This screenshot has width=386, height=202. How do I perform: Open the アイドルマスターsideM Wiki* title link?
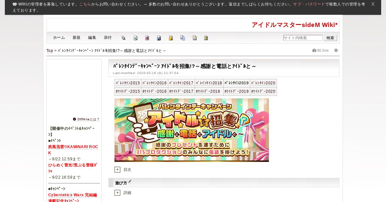point(295,25)
